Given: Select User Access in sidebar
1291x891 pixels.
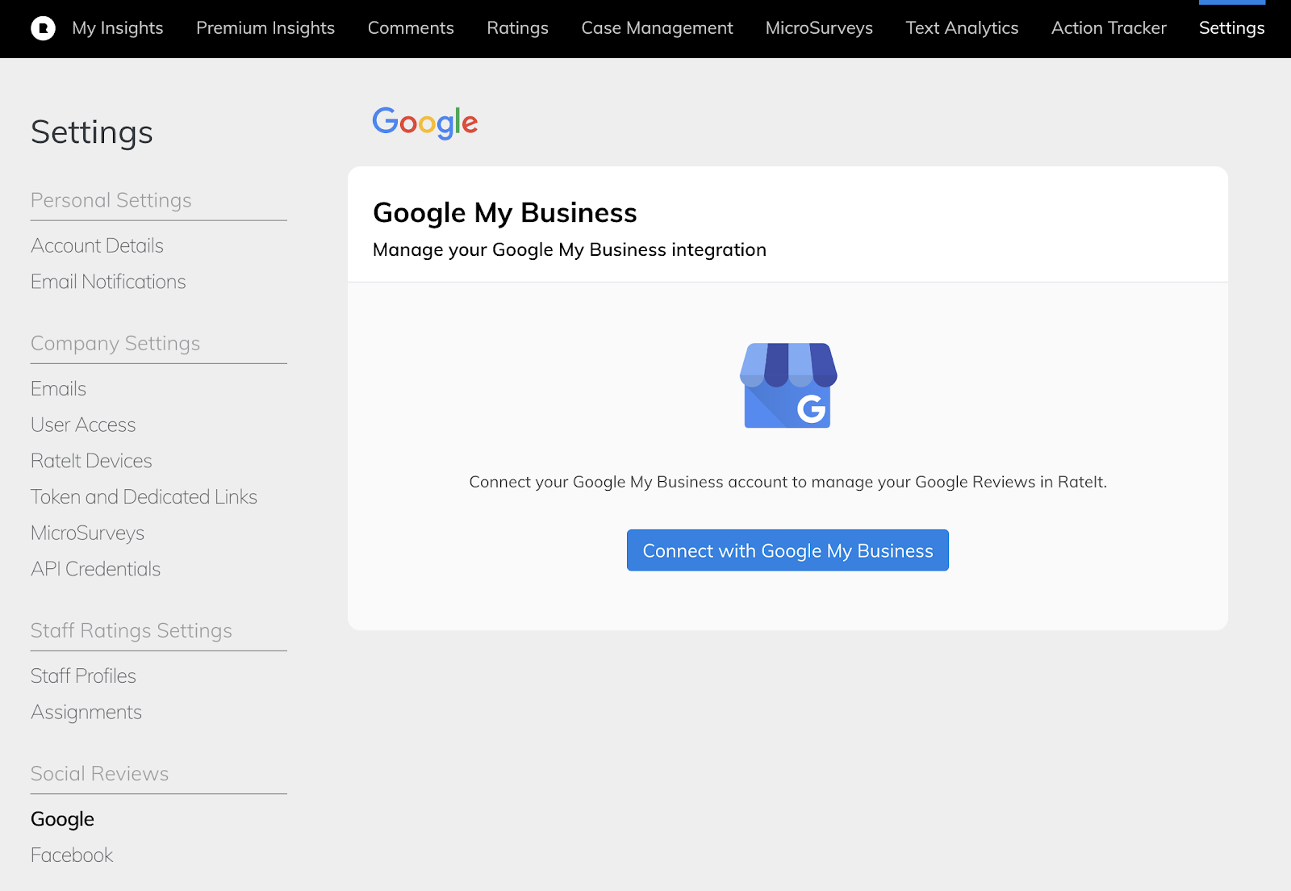Looking at the screenshot, I should 83,425.
